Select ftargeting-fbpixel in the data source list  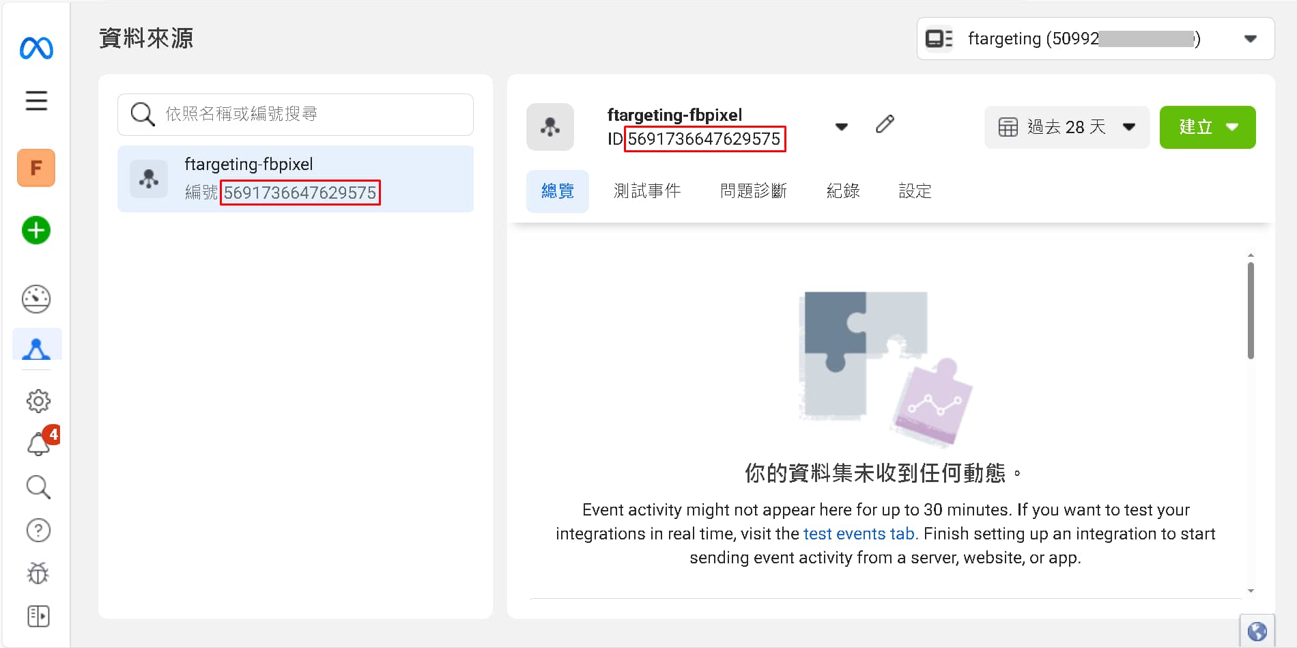(296, 179)
